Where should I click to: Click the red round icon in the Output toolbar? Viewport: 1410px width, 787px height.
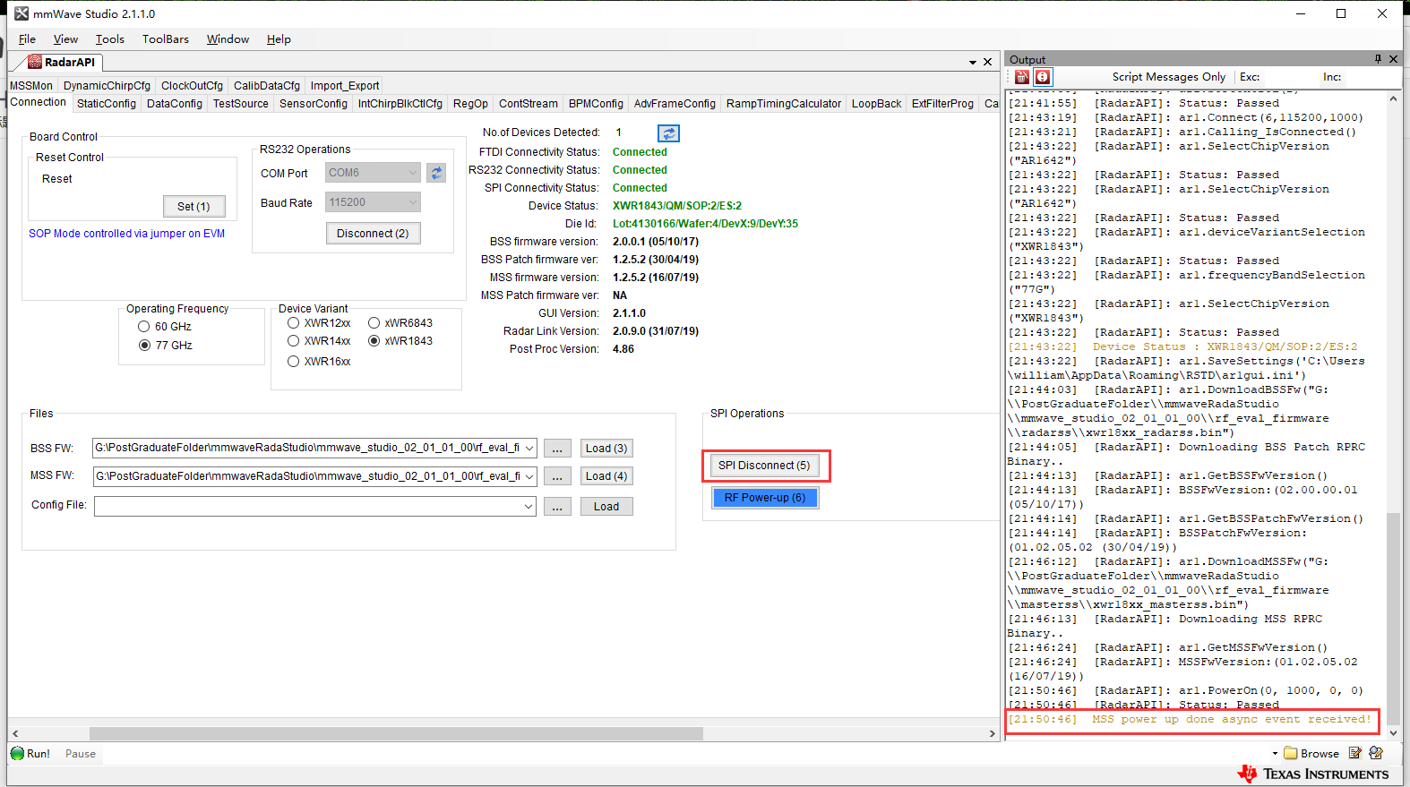(1043, 77)
